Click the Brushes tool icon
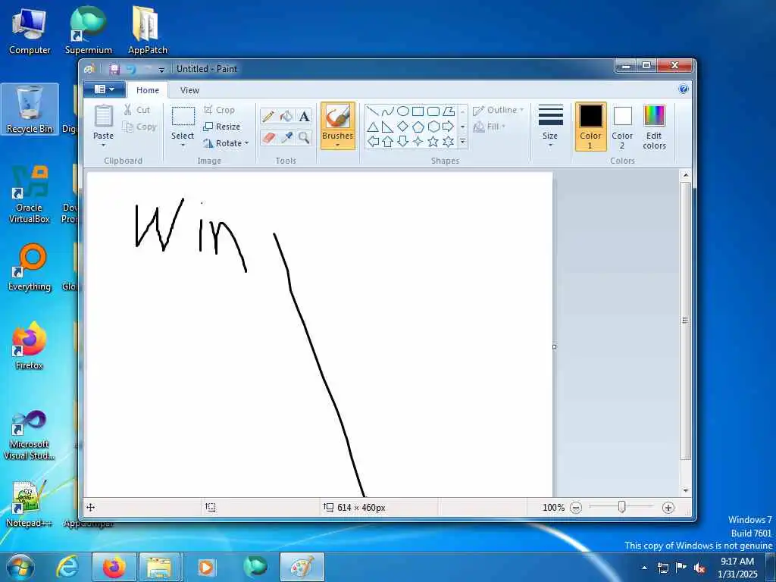 pyautogui.click(x=337, y=117)
